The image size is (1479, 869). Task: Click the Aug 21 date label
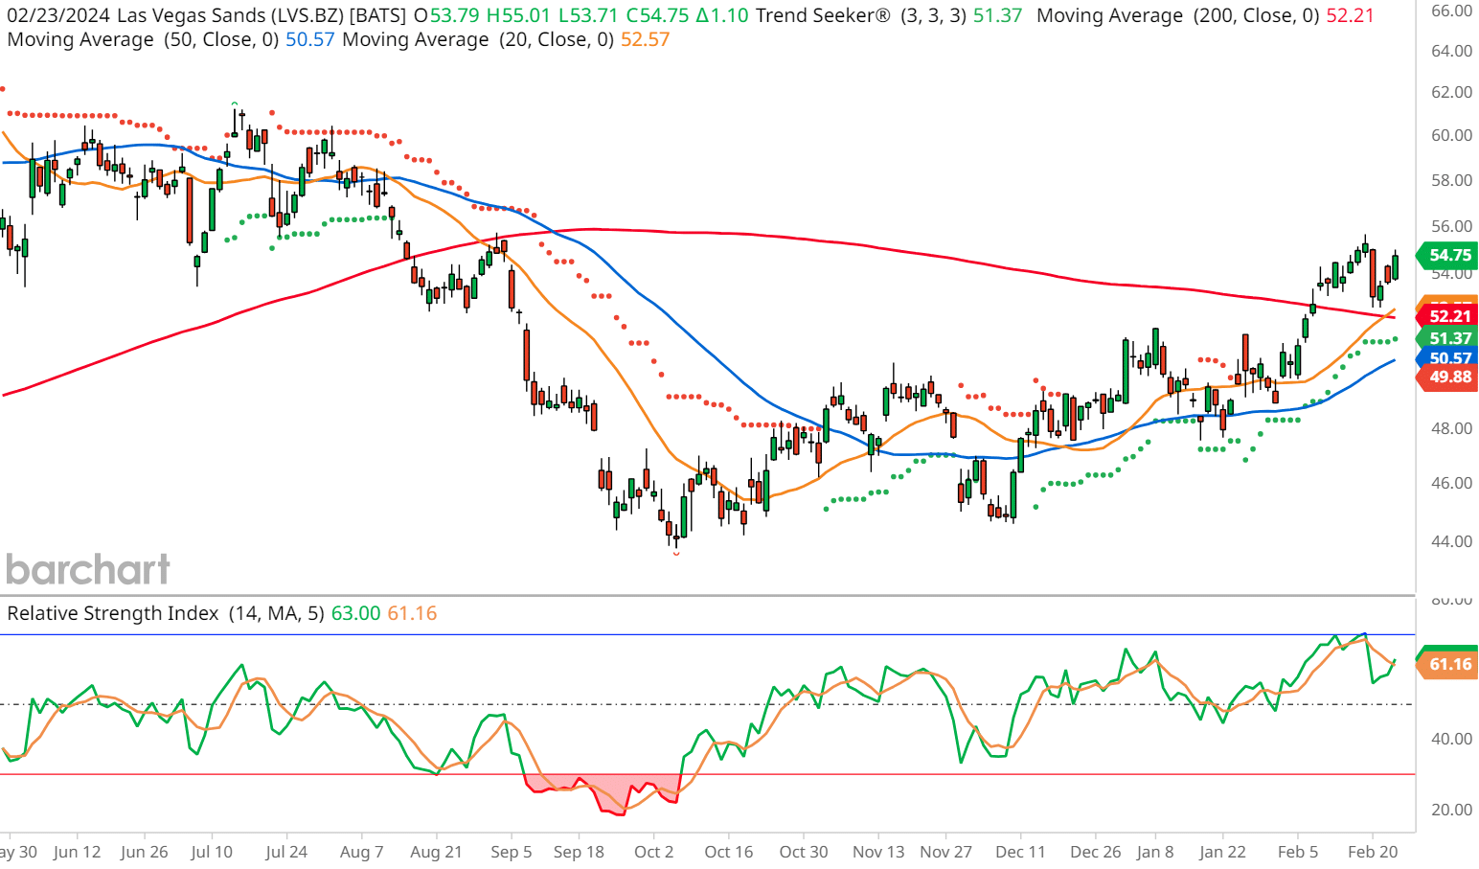click(x=436, y=852)
